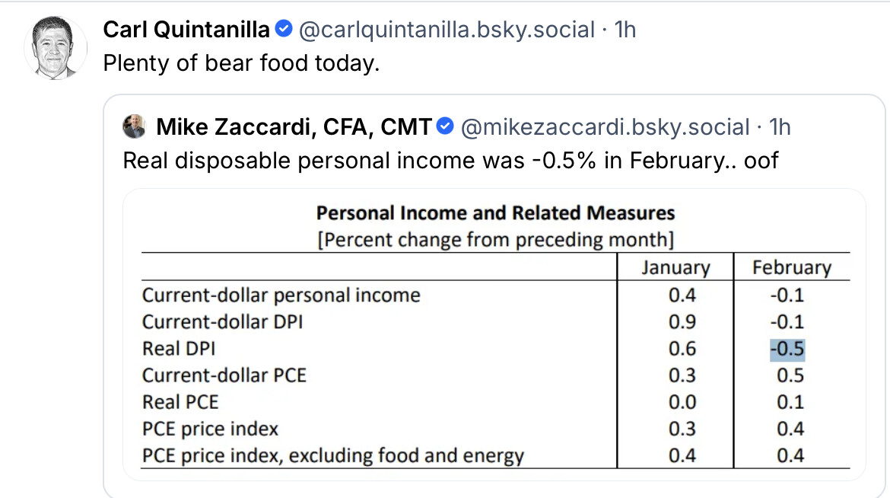890x498 pixels.
Task: Click the "Percent change from preceding month" subtitle
Action: [495, 239]
